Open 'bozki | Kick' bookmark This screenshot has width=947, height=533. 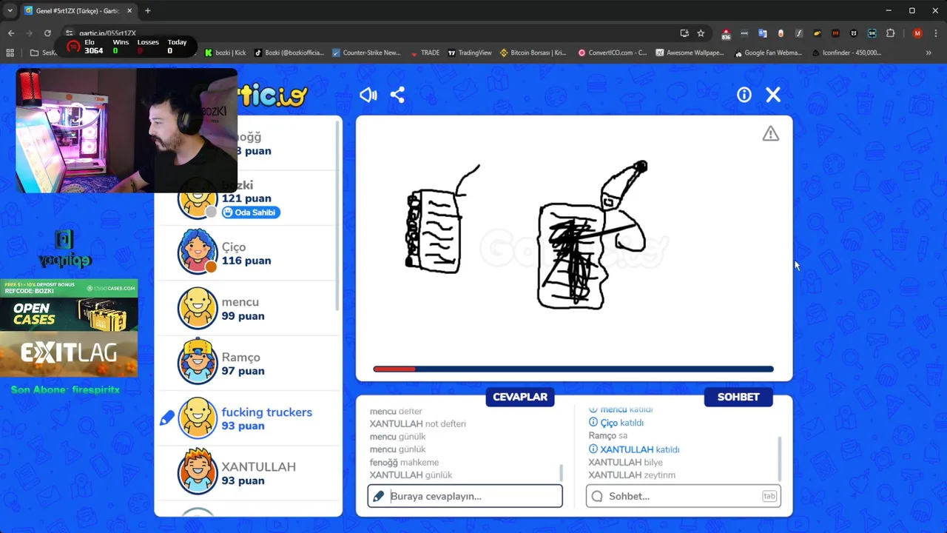(x=225, y=53)
